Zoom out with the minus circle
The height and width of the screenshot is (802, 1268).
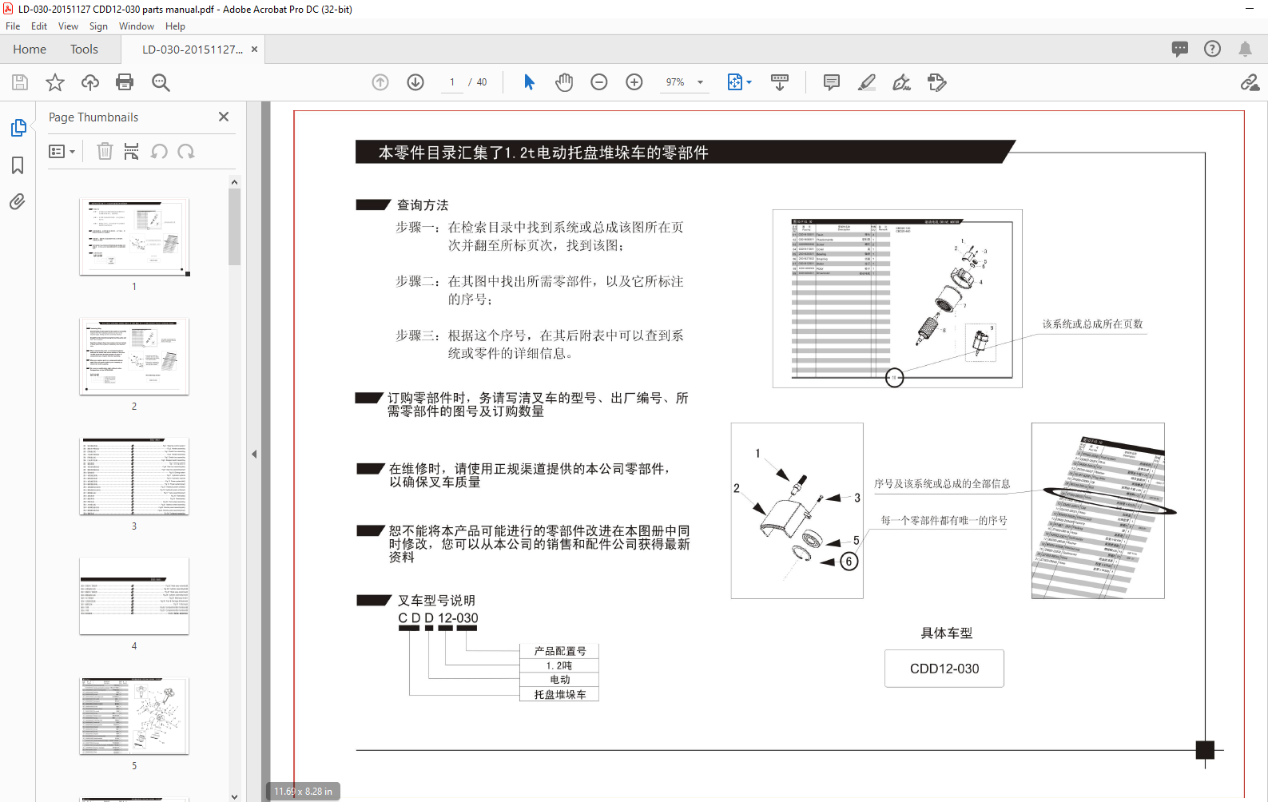(599, 82)
